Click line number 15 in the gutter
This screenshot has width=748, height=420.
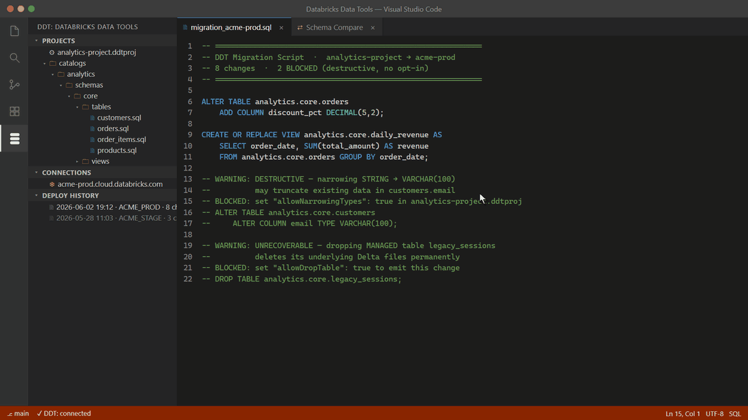[188, 201]
